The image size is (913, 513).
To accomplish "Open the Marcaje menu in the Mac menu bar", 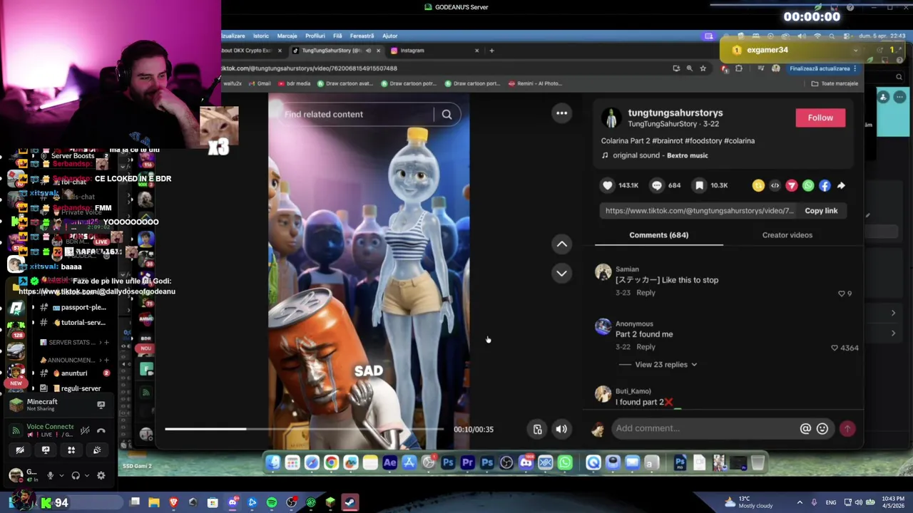I will coord(287,36).
